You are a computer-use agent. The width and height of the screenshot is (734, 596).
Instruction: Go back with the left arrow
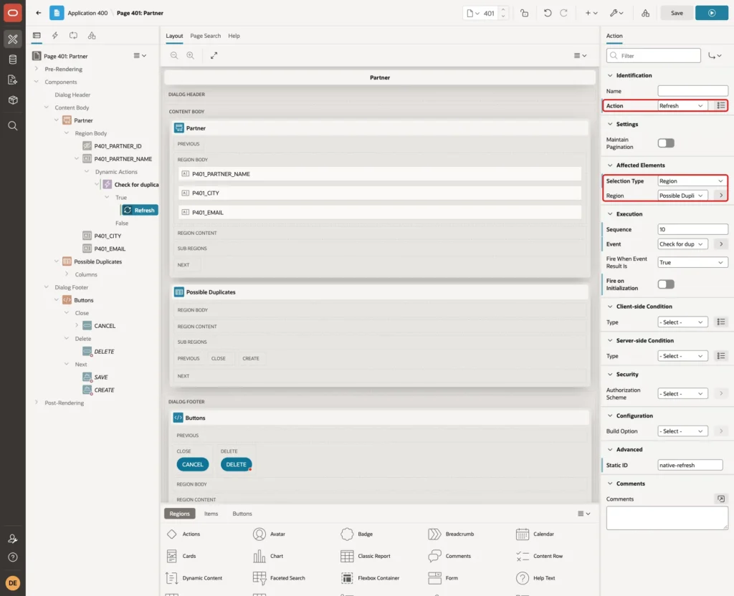tap(39, 13)
